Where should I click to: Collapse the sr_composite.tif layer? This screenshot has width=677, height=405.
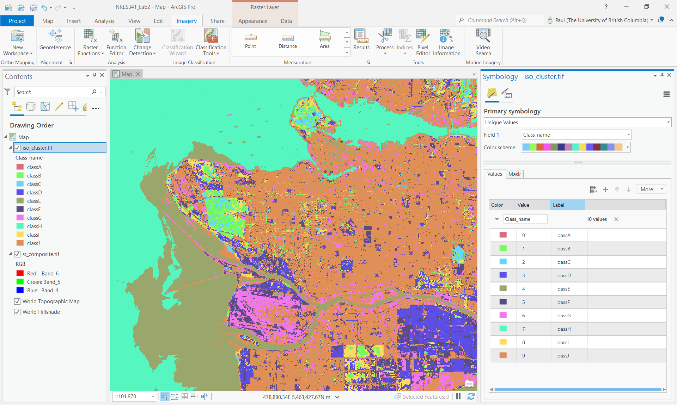click(x=10, y=254)
